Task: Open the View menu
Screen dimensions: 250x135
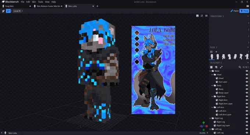Action: [47, 2]
